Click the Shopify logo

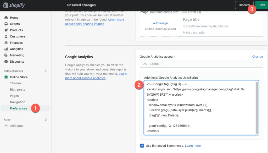14,5
